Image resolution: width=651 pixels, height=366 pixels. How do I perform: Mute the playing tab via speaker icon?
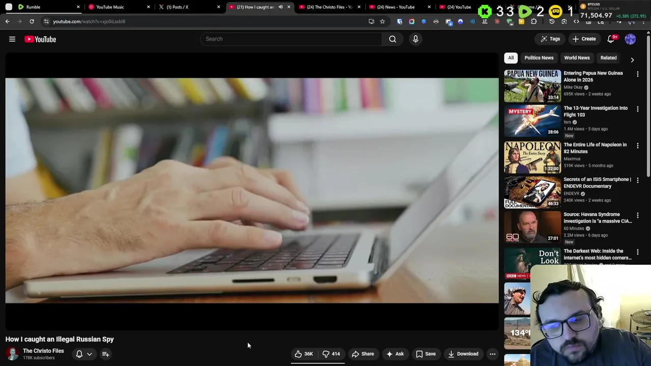[280, 7]
